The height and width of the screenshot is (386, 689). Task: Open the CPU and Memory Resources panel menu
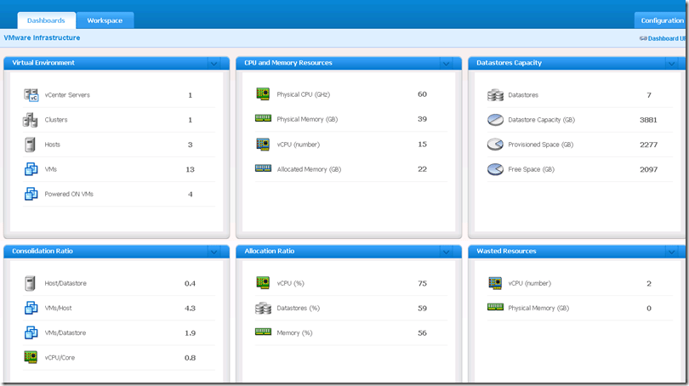coord(446,63)
